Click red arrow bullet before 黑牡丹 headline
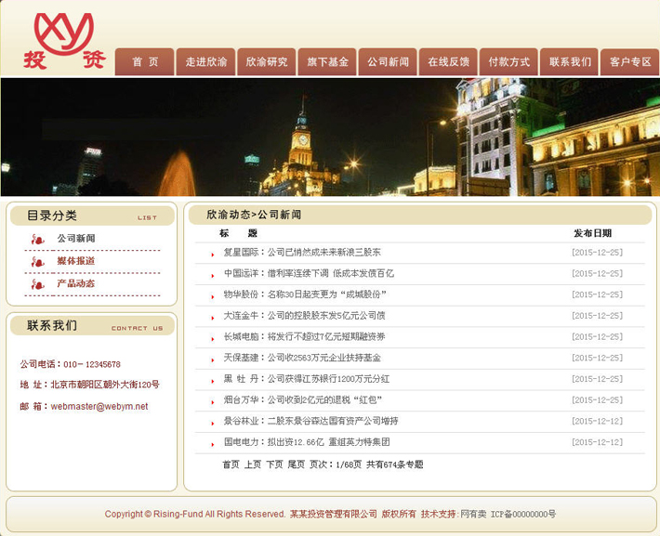Screen dimensions: 660x536 (213, 381)
